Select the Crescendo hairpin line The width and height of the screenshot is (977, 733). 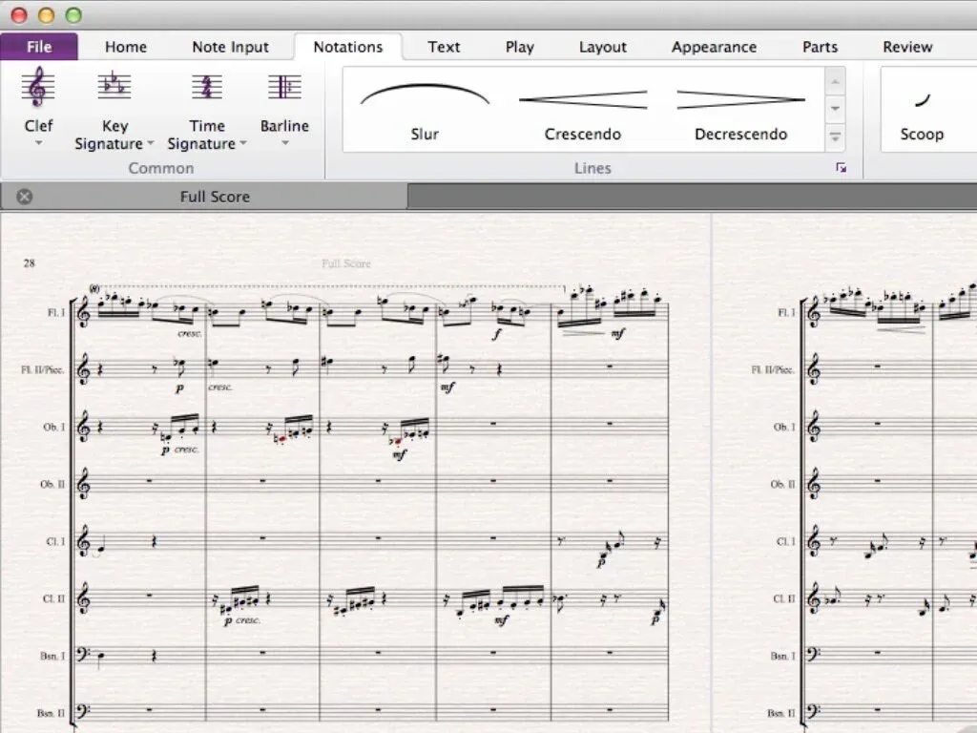pos(583,110)
